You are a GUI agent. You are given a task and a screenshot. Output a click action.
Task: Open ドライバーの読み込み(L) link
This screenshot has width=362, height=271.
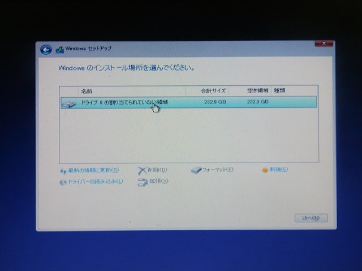click(x=96, y=182)
